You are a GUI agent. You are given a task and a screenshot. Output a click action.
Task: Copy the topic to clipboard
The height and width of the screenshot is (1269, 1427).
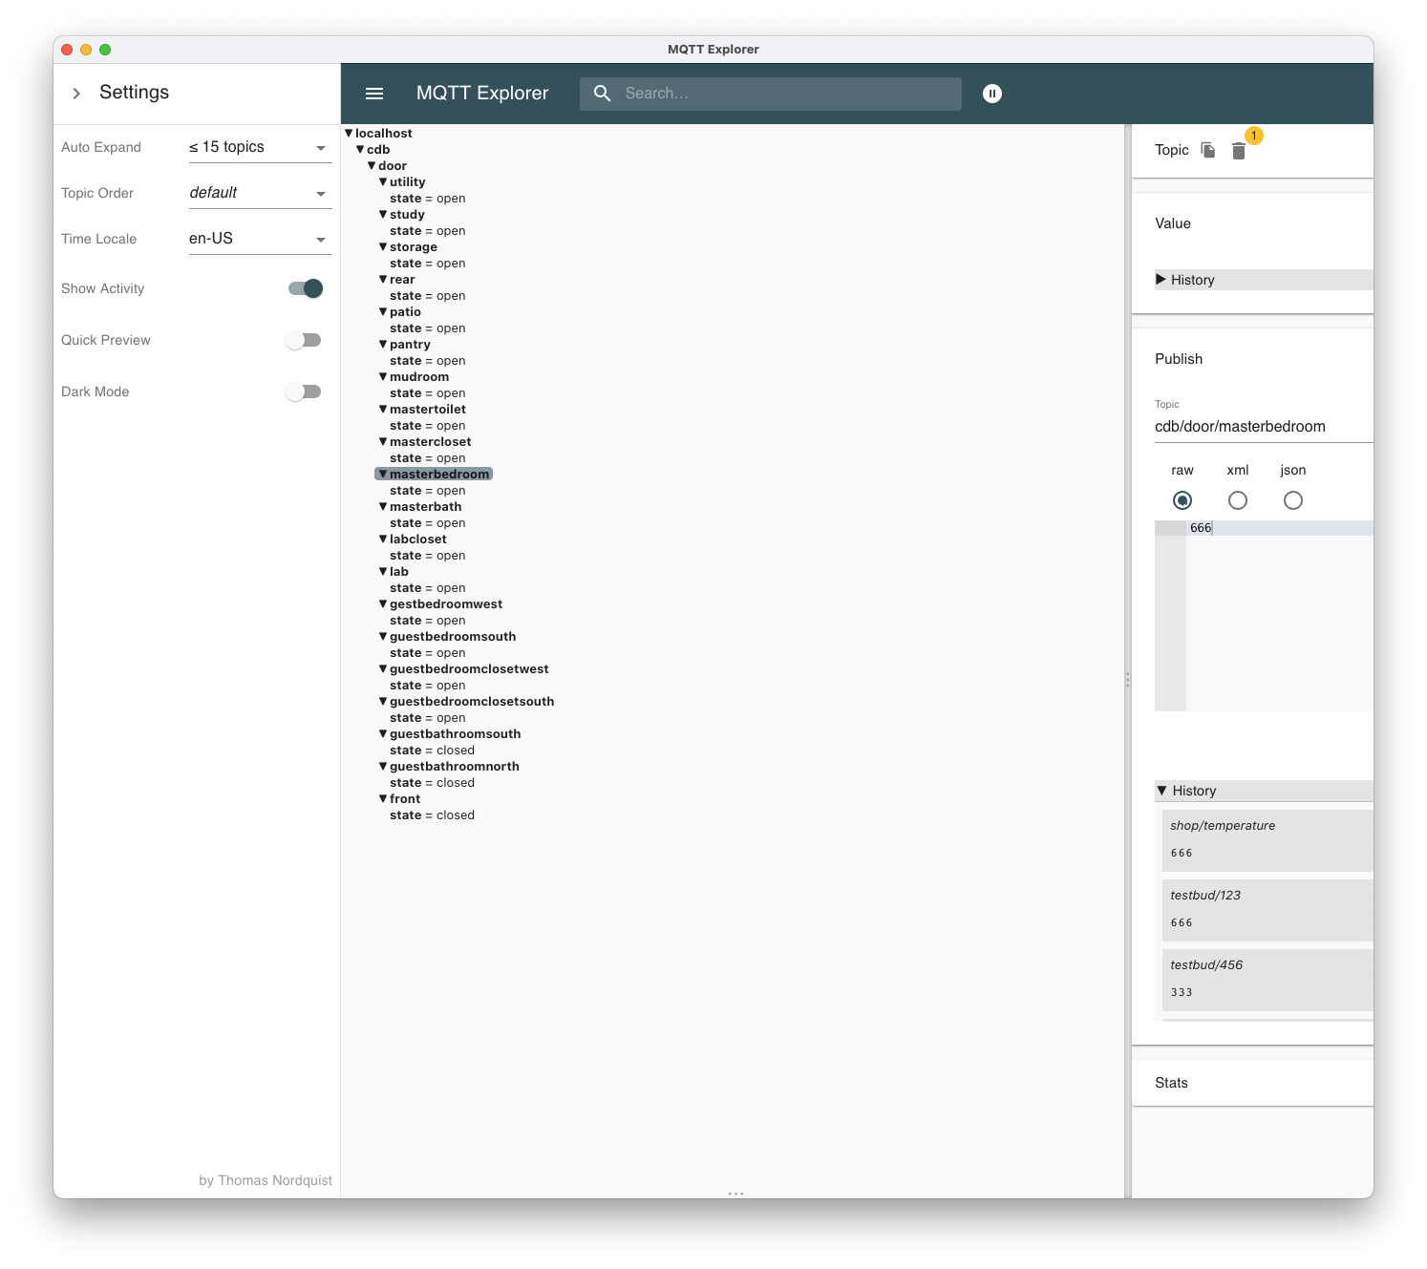click(x=1208, y=150)
